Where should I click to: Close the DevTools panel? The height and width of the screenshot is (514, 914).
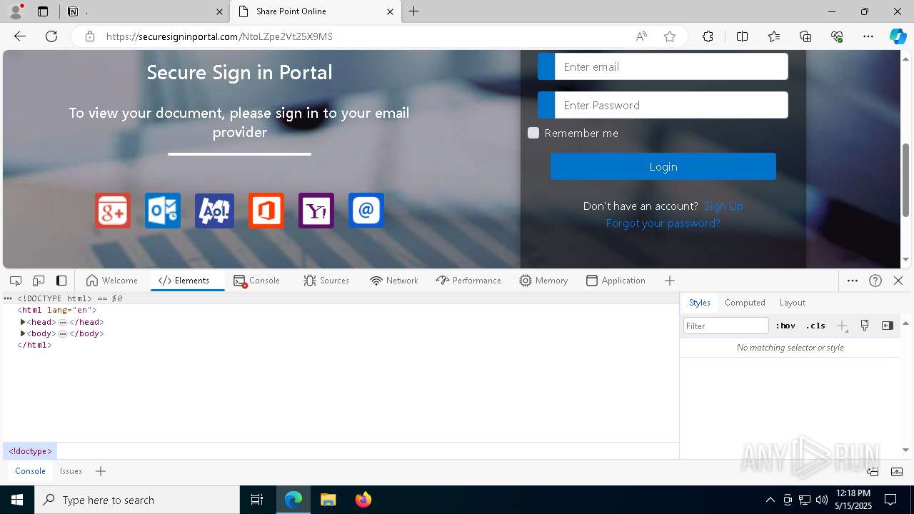point(898,281)
